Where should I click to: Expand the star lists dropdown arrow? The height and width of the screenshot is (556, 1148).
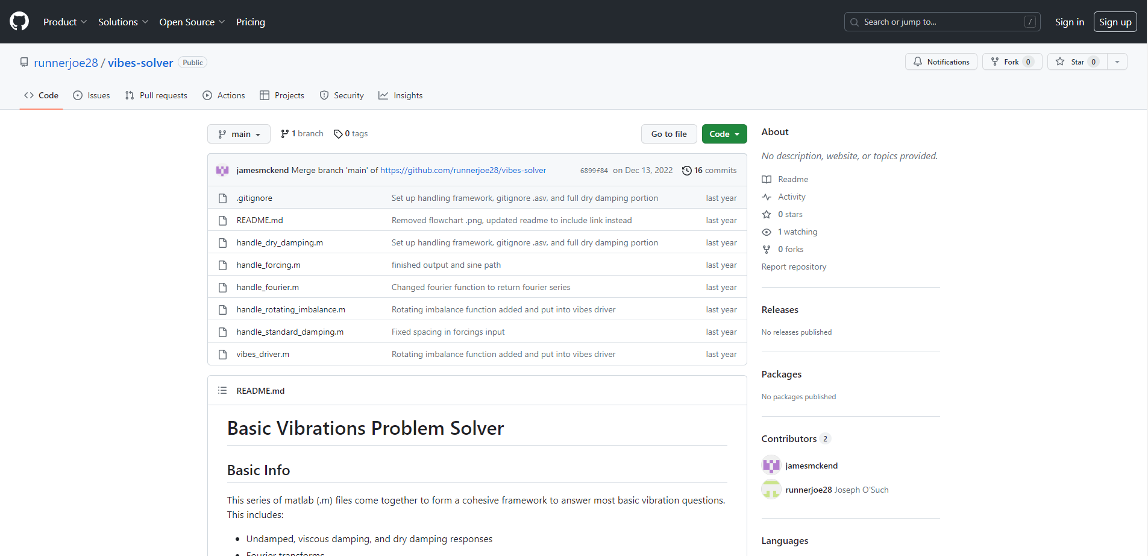[x=1117, y=62]
